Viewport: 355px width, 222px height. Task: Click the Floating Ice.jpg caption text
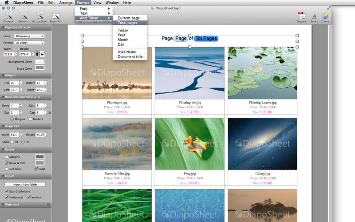[190, 103]
